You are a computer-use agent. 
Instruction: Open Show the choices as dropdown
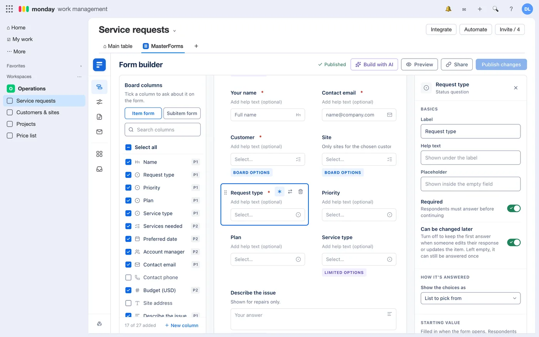click(470, 298)
